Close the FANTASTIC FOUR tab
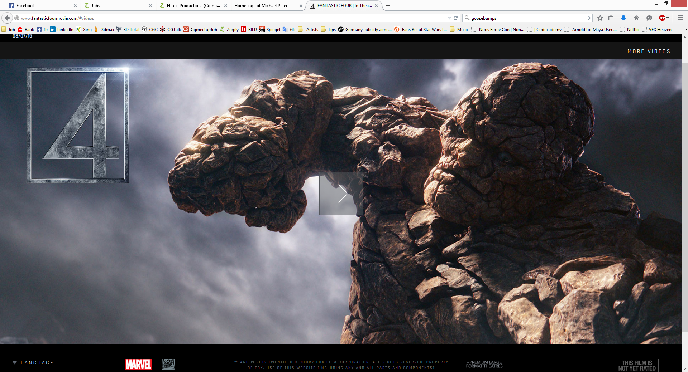Image resolution: width=688 pixels, height=372 pixels. (376, 6)
